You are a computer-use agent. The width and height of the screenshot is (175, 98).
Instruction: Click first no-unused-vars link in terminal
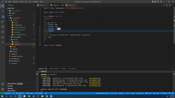[95, 78]
